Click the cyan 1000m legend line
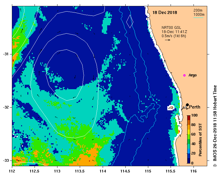The width and height of the screenshot is (220, 176). coord(198,18)
